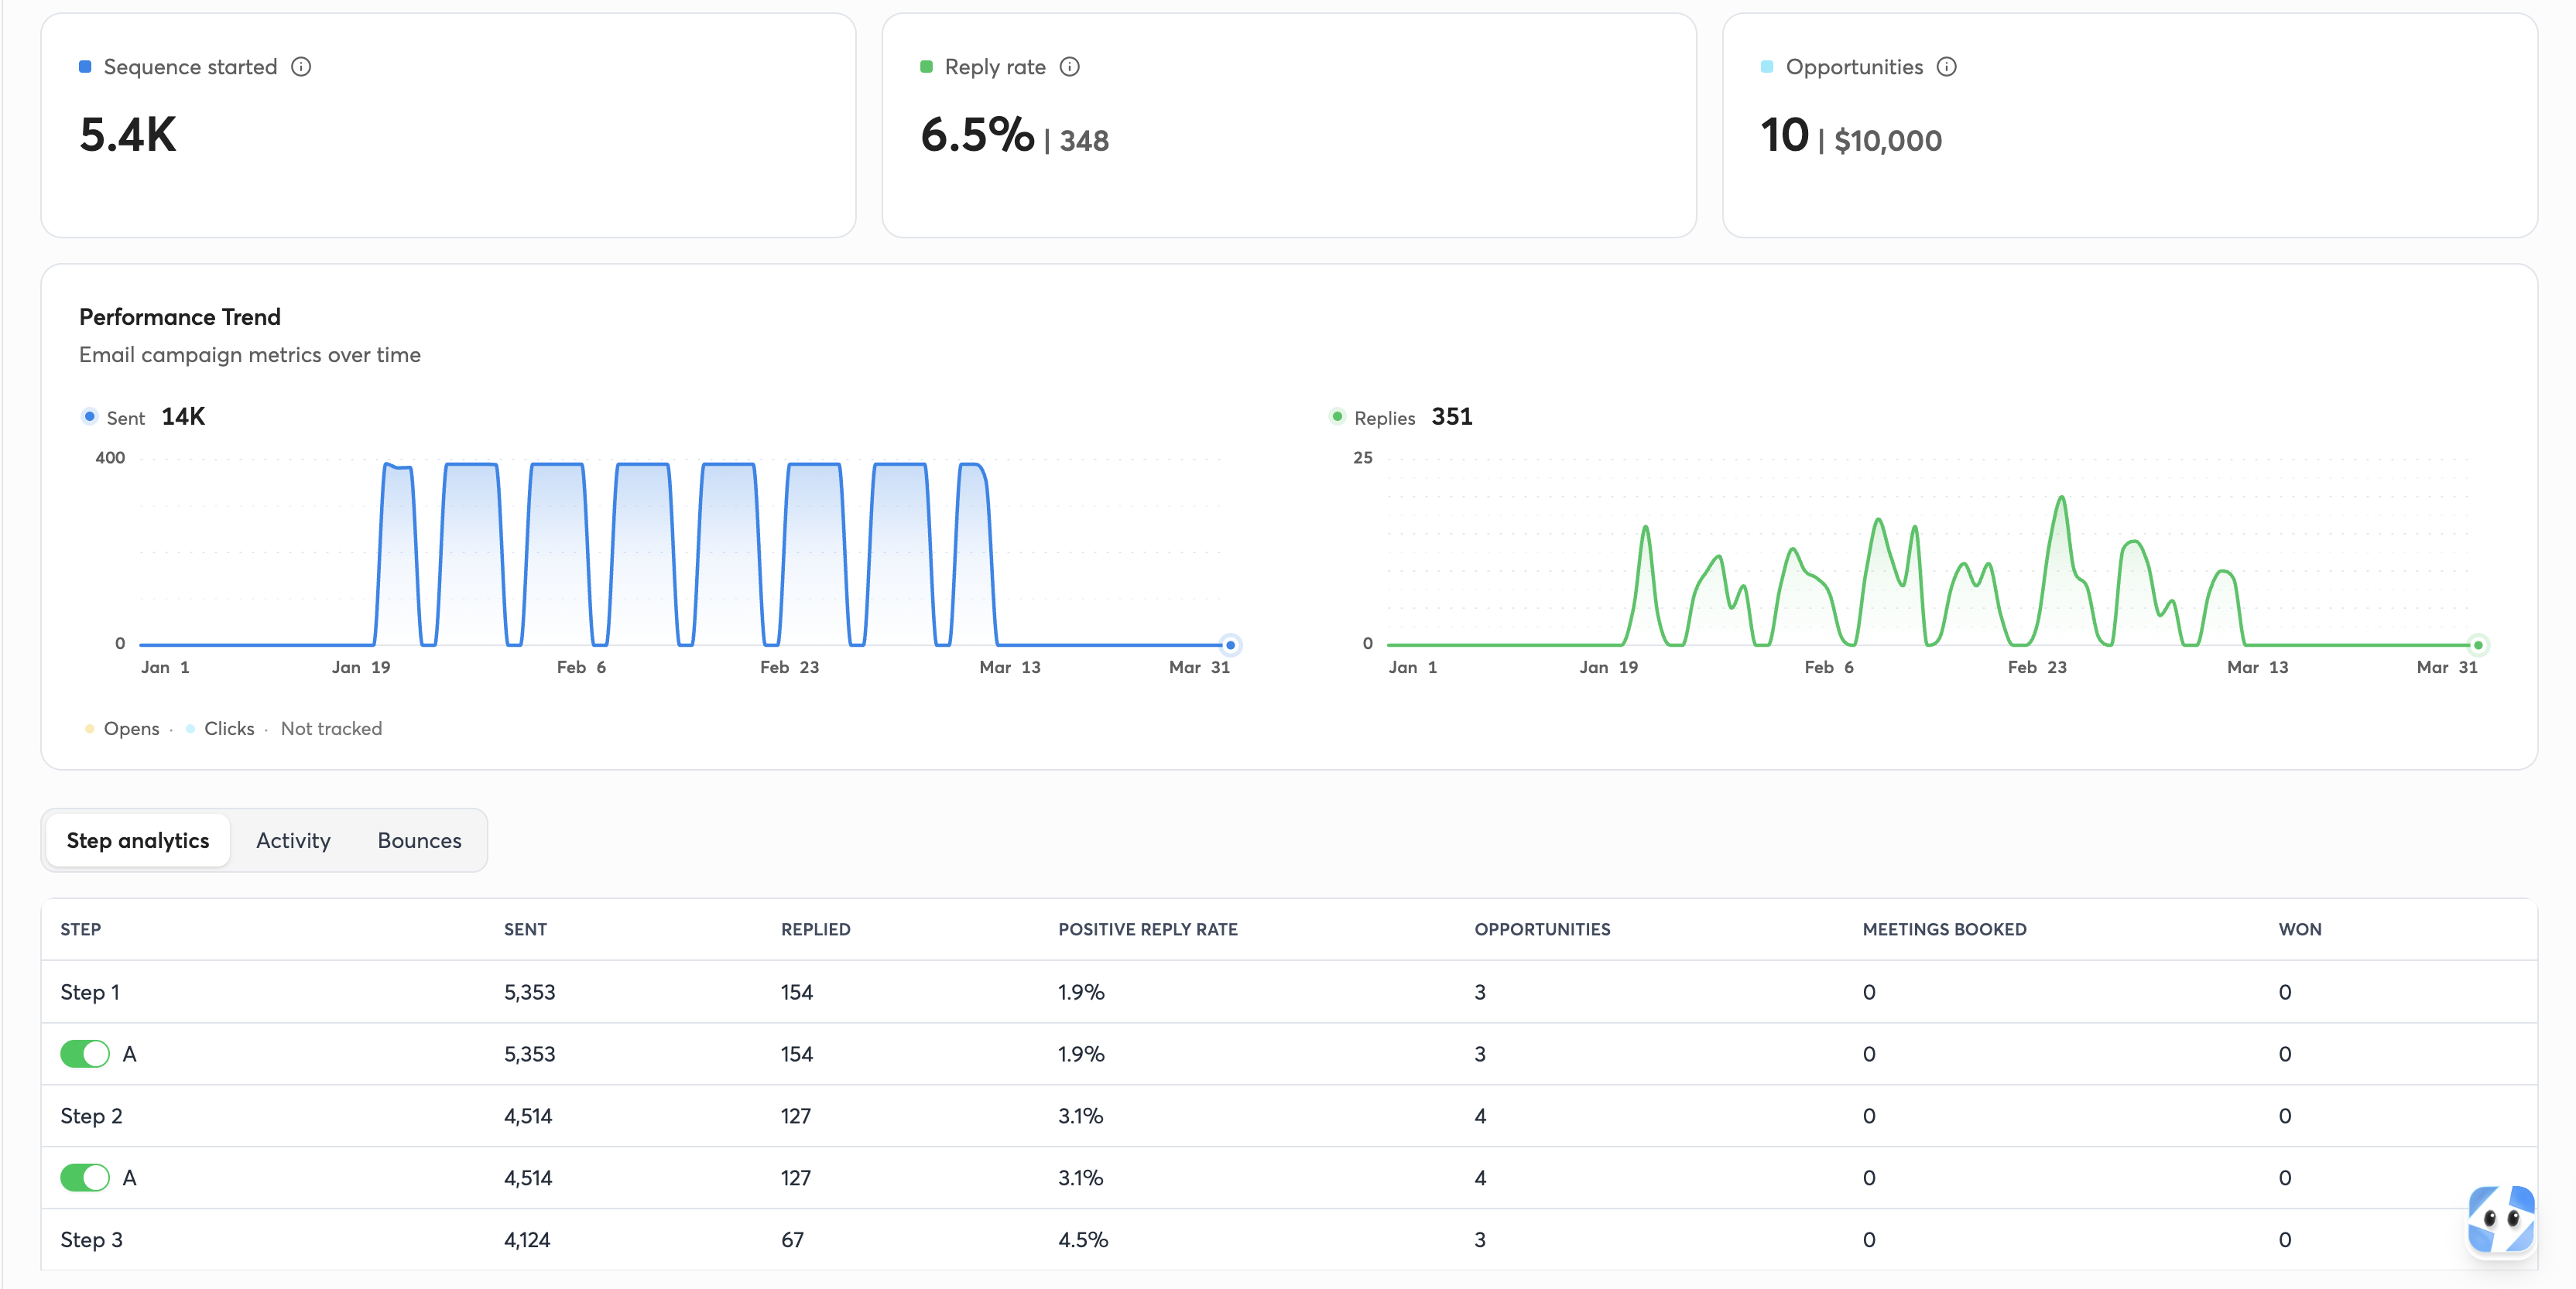The width and height of the screenshot is (2576, 1289).
Task: Select the Step 1 row label
Action: [90, 992]
